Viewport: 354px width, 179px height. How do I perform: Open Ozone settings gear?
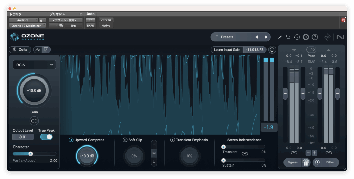pos(306,37)
